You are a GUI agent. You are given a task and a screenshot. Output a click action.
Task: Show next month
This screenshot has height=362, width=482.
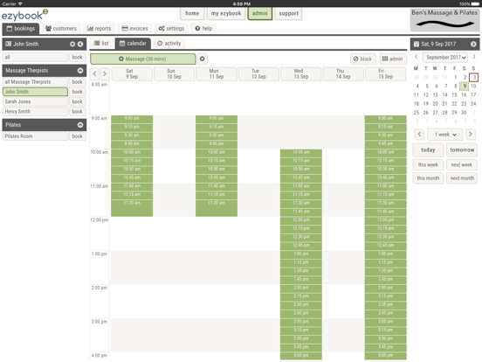tap(462, 178)
